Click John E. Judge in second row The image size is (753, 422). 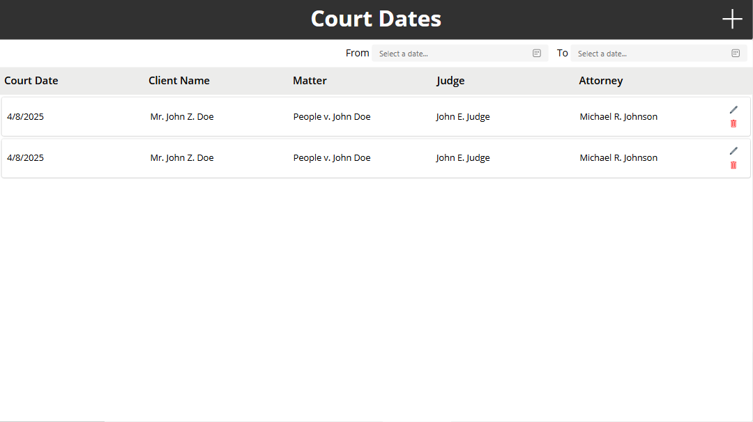463,158
